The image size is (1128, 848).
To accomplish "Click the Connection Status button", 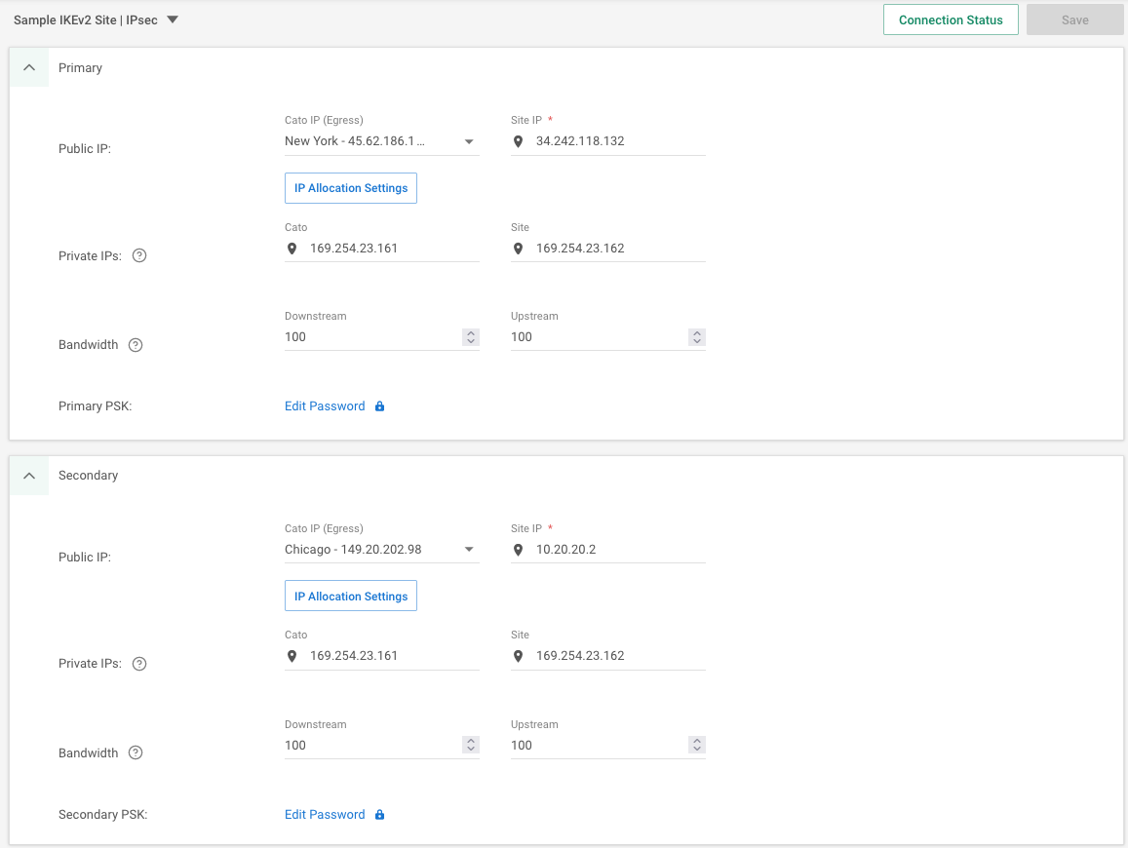I will pos(951,19).
